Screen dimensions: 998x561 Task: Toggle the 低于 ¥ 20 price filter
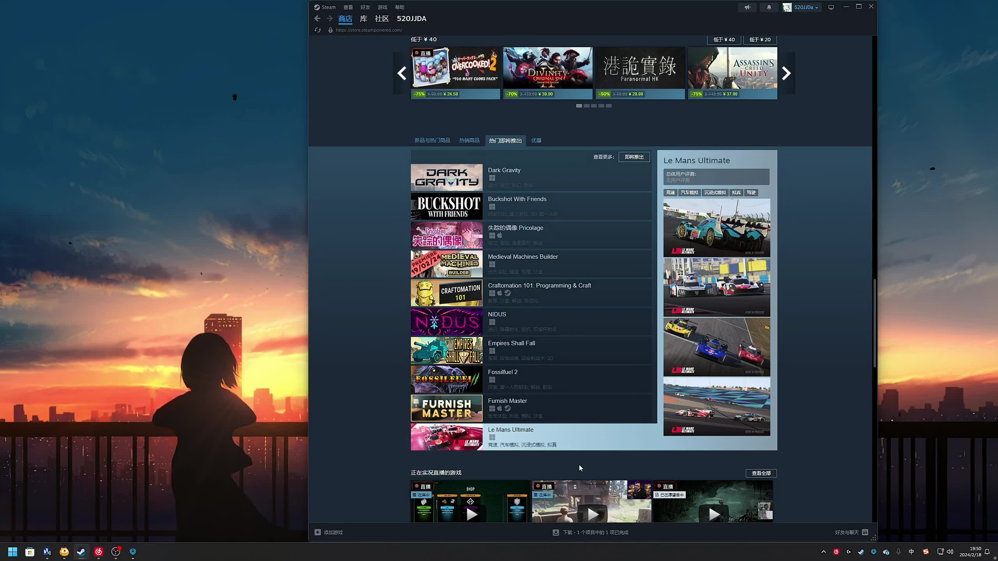760,40
